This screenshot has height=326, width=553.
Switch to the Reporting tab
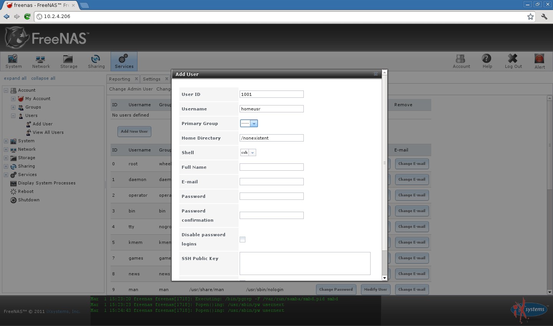[120, 79]
